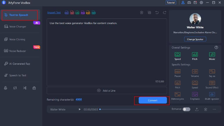Import a PNG image via purple icon
The height and width of the screenshot is (126, 224).
[x=83, y=12]
